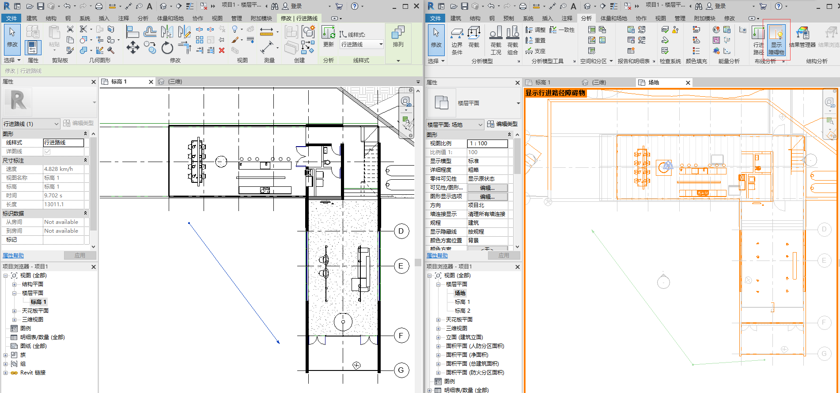Click the 属性帮助 link in left panel
Screen dimensions: 840x393
(13, 256)
